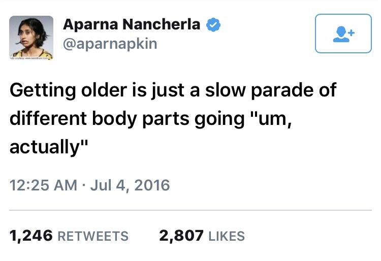Open Aparna Nancherla's profile picture
381x261 pixels.
click(31, 37)
